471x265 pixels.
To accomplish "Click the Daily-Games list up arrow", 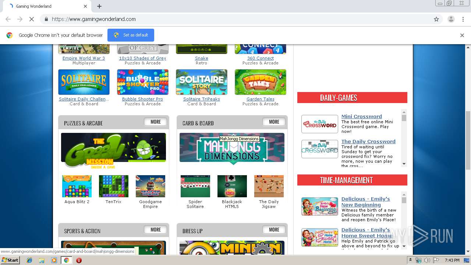I will [x=404, y=112].
